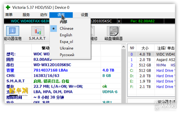Close the open 语言 menu
Image resolution: width=179 pixels, height=113 pixels.
[61, 15]
